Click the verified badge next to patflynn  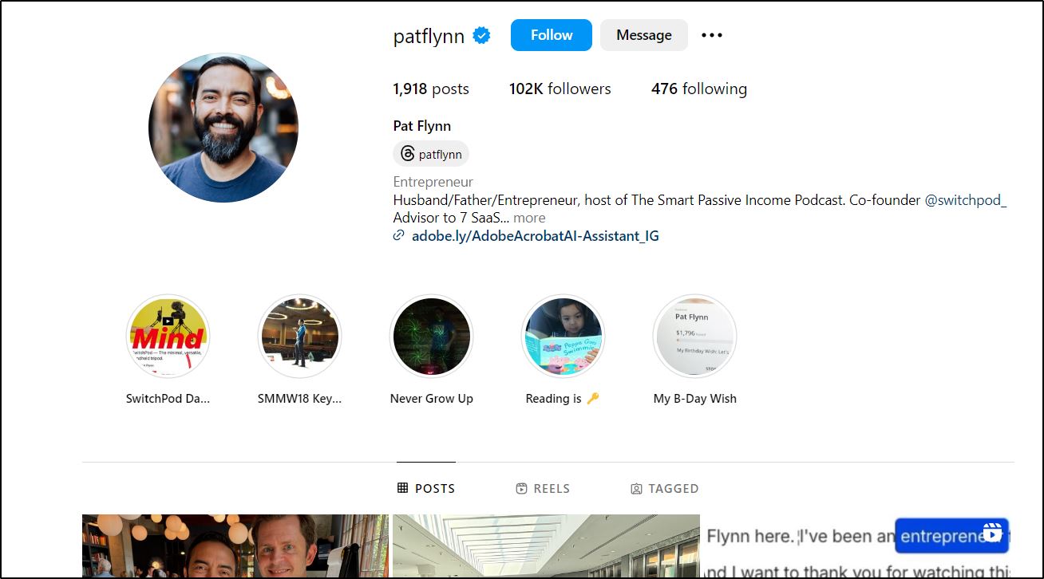[481, 35]
